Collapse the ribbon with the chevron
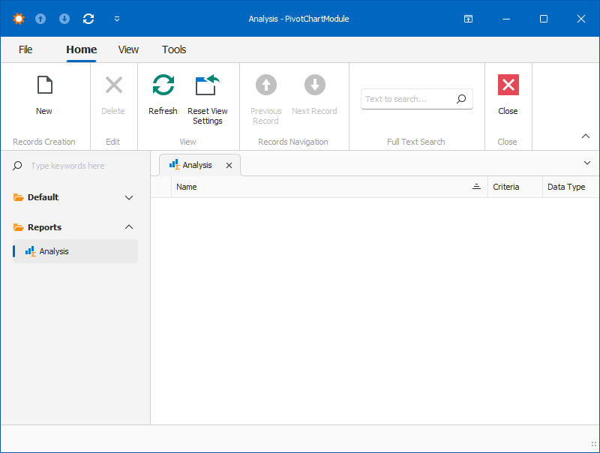Screen dimensions: 600x453 586,136
